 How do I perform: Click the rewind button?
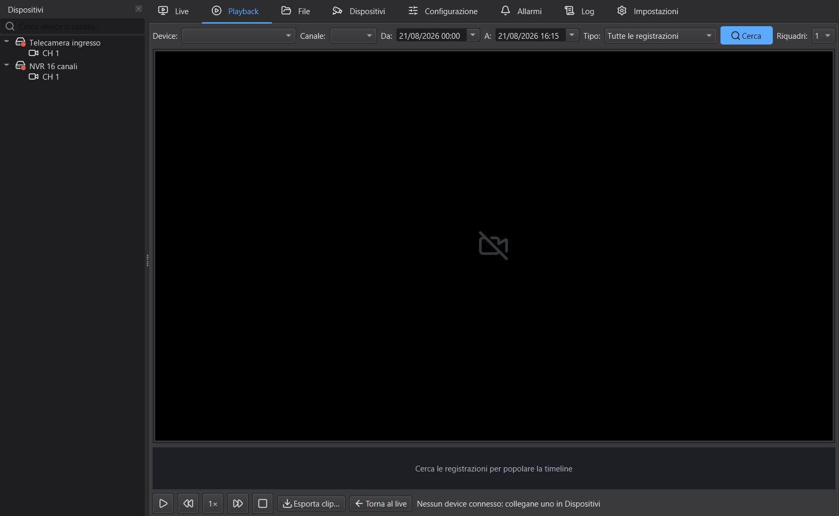pyautogui.click(x=188, y=503)
